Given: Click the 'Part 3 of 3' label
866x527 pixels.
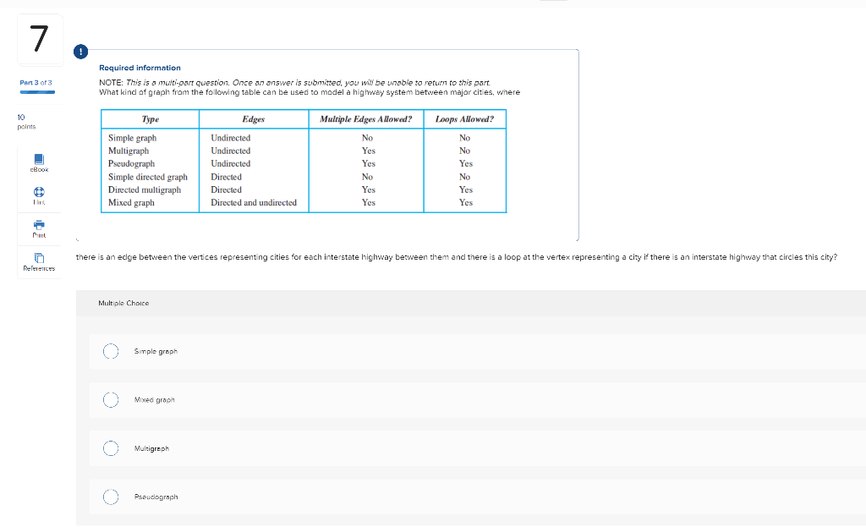Looking at the screenshot, I should 36,83.
